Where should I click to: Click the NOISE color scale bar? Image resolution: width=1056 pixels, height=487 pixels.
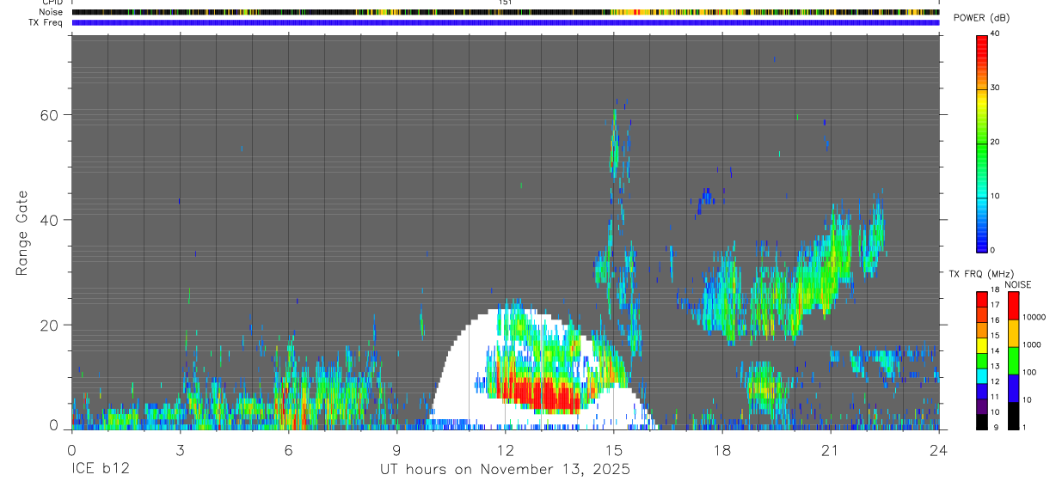point(1013,361)
